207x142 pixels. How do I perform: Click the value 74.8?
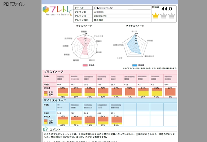86,113
